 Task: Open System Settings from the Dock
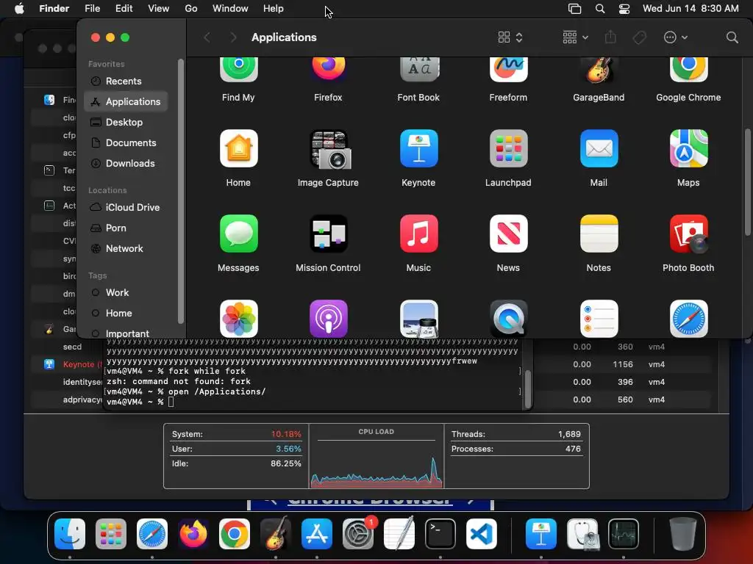pyautogui.click(x=358, y=534)
